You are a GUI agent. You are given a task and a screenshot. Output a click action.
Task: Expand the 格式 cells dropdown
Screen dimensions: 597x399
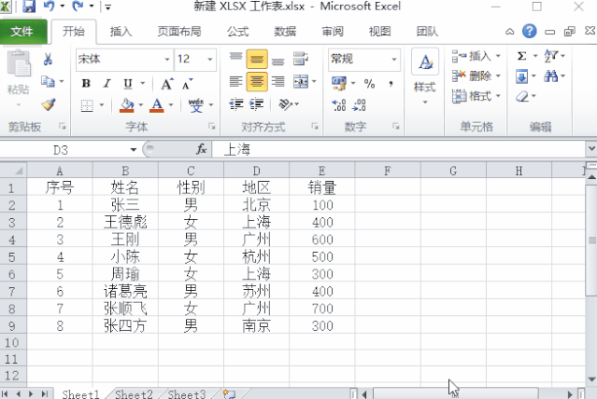(x=498, y=97)
